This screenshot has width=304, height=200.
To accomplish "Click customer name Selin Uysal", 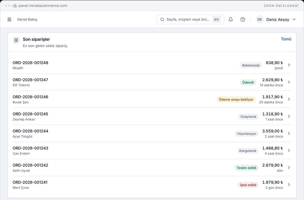I will coord(21,171).
